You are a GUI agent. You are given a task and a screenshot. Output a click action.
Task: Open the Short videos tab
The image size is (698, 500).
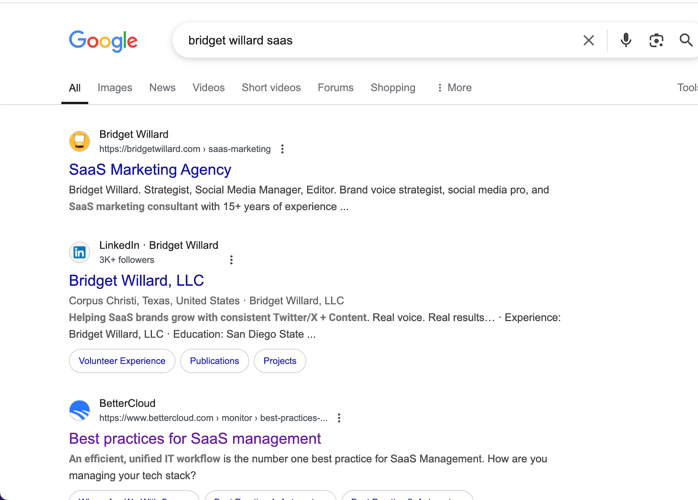[x=271, y=88]
